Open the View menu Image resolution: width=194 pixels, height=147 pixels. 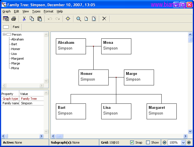point(26,12)
